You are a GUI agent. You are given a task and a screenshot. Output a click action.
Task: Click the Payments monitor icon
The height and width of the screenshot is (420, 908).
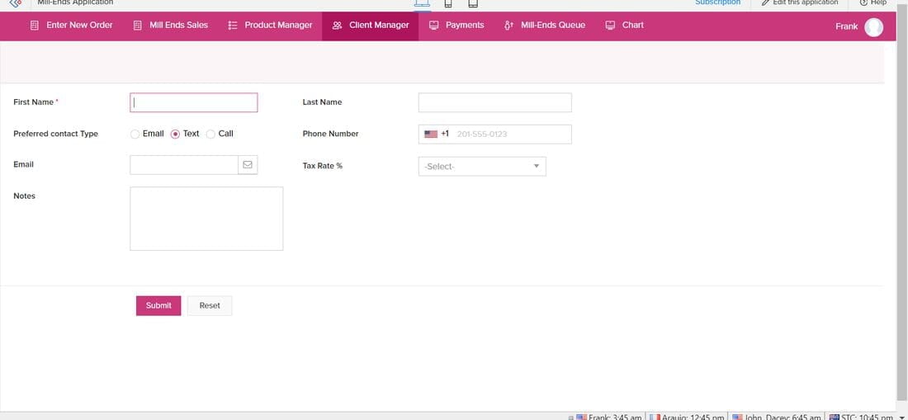point(433,26)
